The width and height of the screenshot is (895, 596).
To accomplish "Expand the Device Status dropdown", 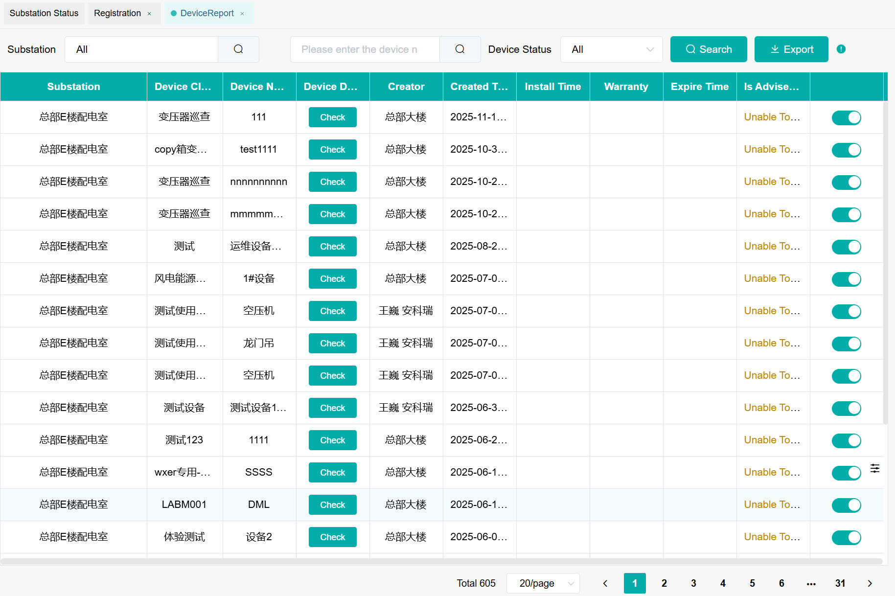I will coord(611,49).
